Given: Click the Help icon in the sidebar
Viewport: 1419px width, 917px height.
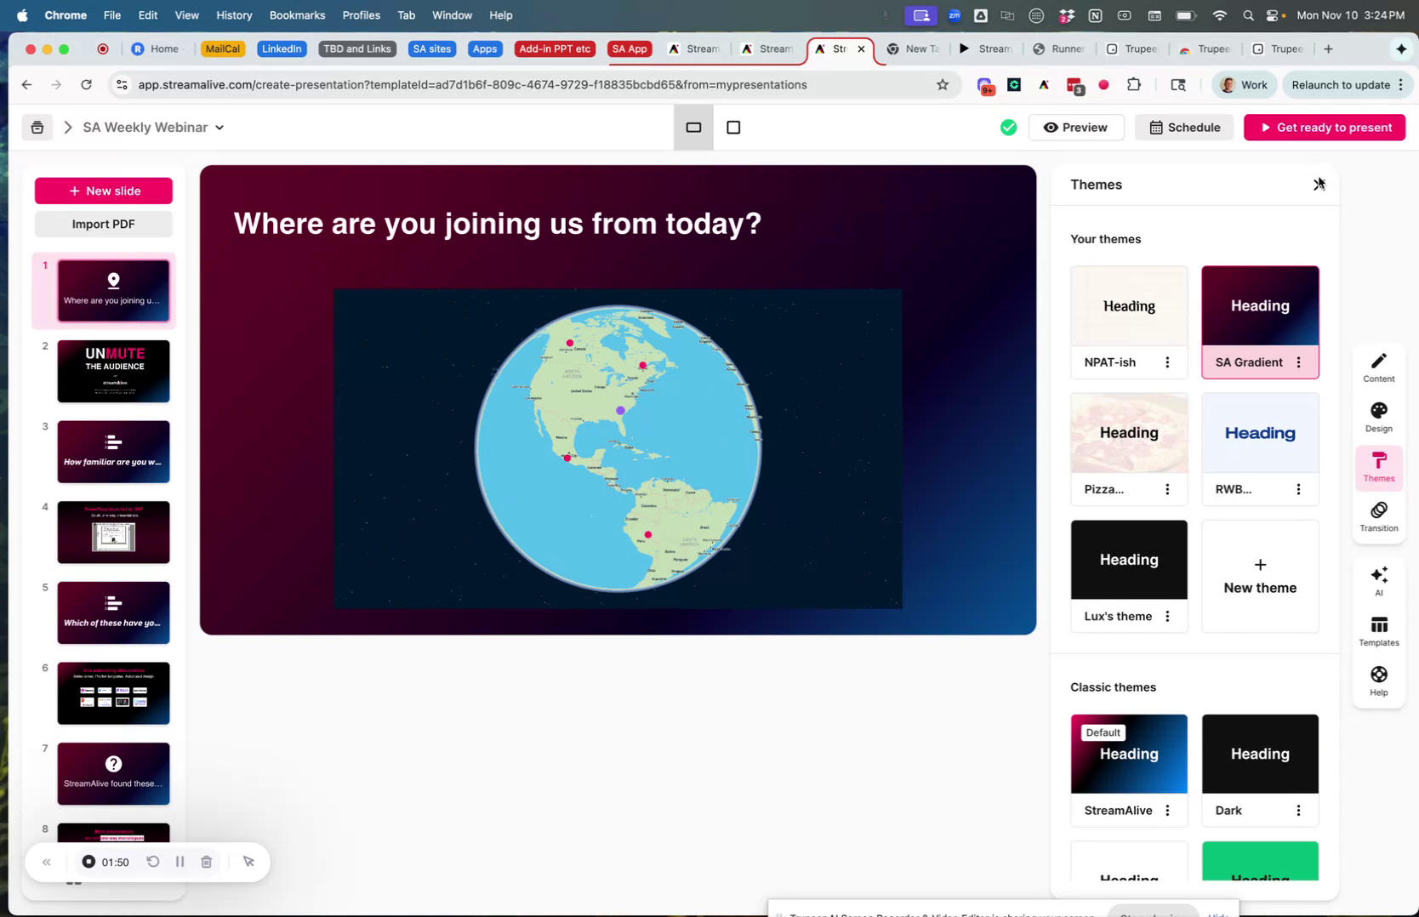Looking at the screenshot, I should (1378, 679).
